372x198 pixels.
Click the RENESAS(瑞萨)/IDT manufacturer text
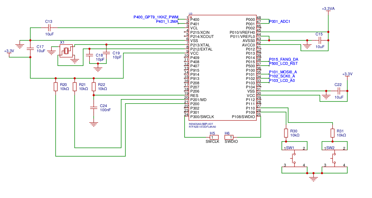coord(201,124)
